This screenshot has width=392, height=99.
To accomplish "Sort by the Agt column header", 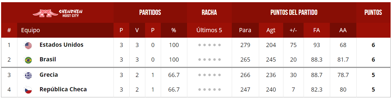I will click(x=271, y=30).
